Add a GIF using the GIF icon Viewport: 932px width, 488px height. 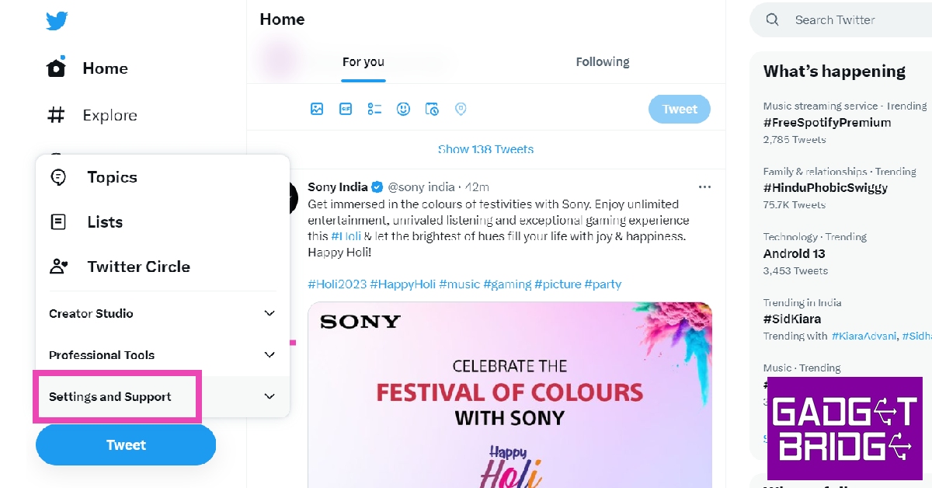[x=346, y=110]
